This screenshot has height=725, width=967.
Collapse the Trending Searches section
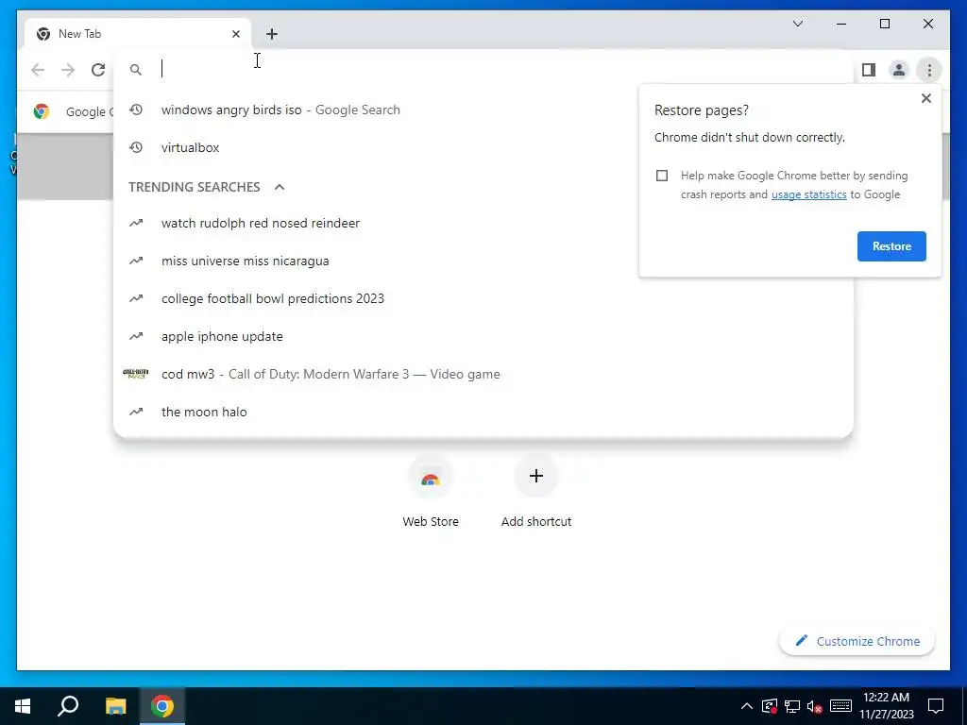280,187
